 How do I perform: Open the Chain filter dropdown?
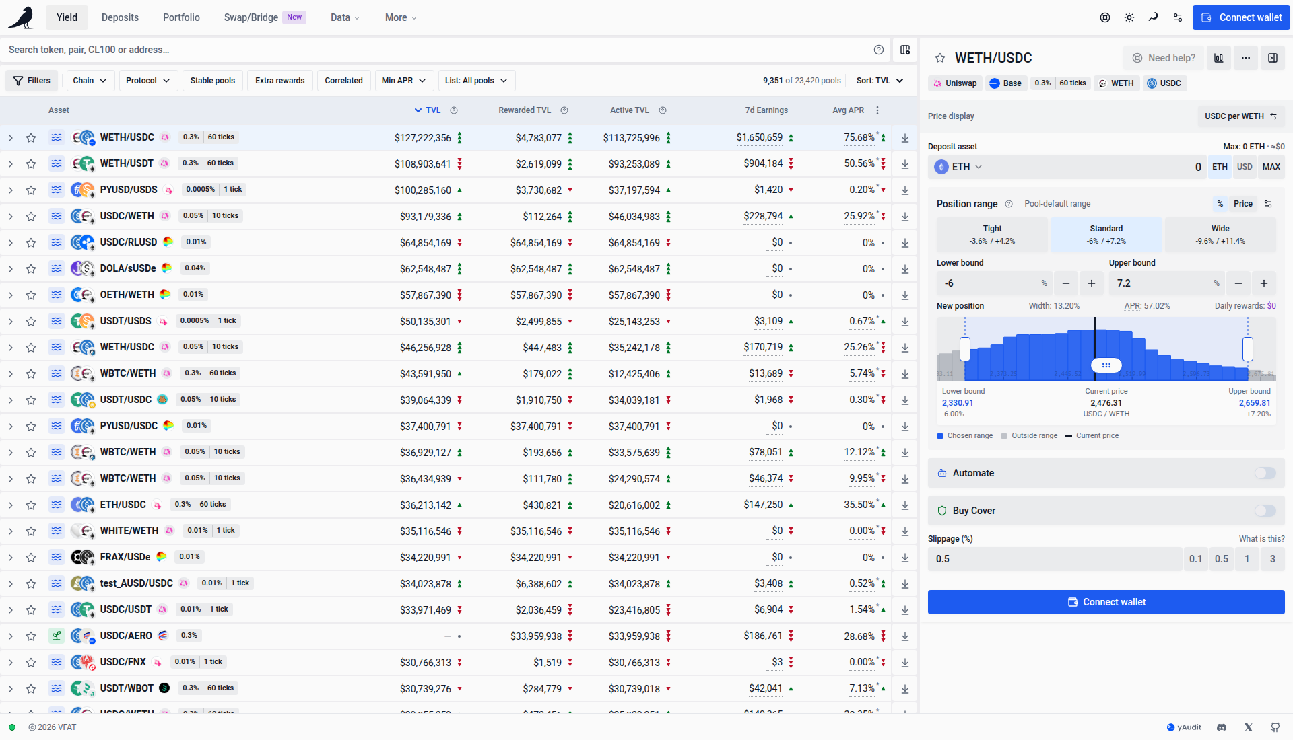pyautogui.click(x=90, y=81)
